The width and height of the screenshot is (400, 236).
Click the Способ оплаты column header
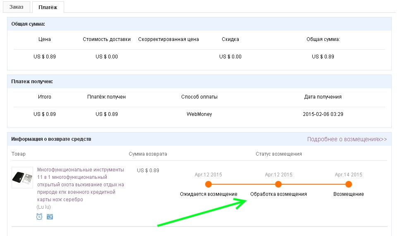click(x=199, y=97)
